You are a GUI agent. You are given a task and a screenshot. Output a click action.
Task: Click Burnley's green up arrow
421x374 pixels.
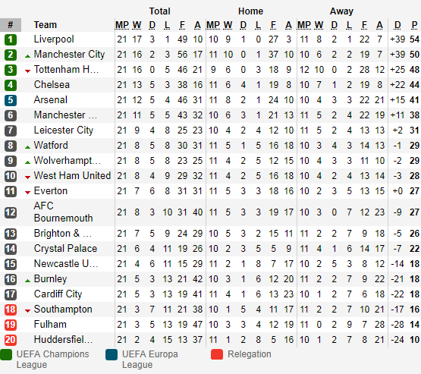(27, 281)
